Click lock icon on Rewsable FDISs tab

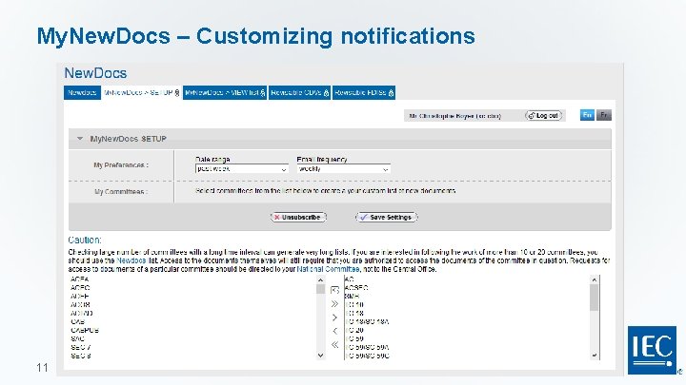[x=392, y=93]
